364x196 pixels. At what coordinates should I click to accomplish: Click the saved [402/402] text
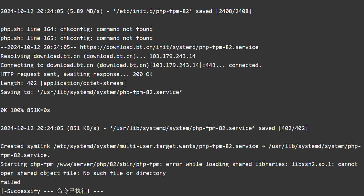pyautogui.click(x=283, y=128)
